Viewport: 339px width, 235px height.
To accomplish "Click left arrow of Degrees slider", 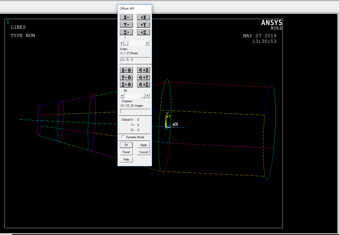I will [122, 96].
